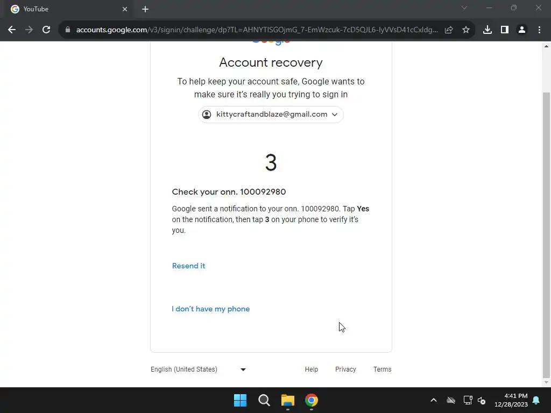Click the 'Account recovery' heading
551x413 pixels.
tap(271, 62)
